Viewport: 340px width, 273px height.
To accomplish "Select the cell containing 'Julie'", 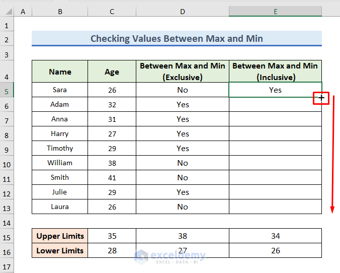I will click(60, 192).
